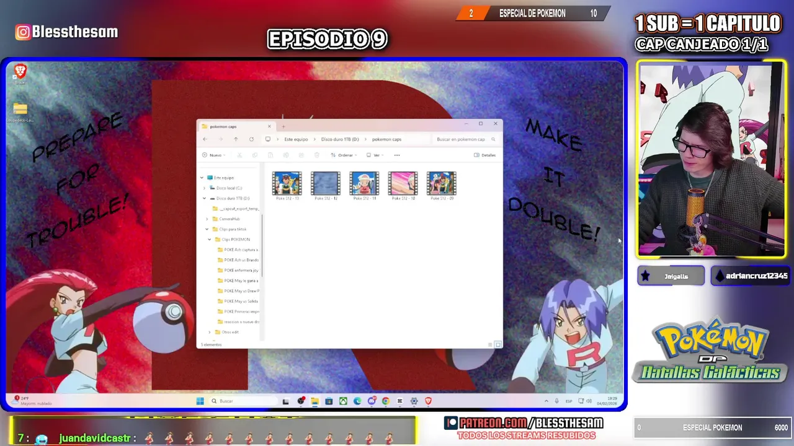
Task: Select 'POKE May le gana a' folder
Action: 238,281
